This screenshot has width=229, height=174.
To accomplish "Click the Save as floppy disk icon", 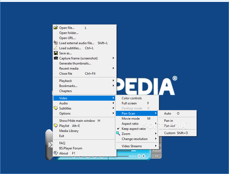I will [x=56, y=53].
